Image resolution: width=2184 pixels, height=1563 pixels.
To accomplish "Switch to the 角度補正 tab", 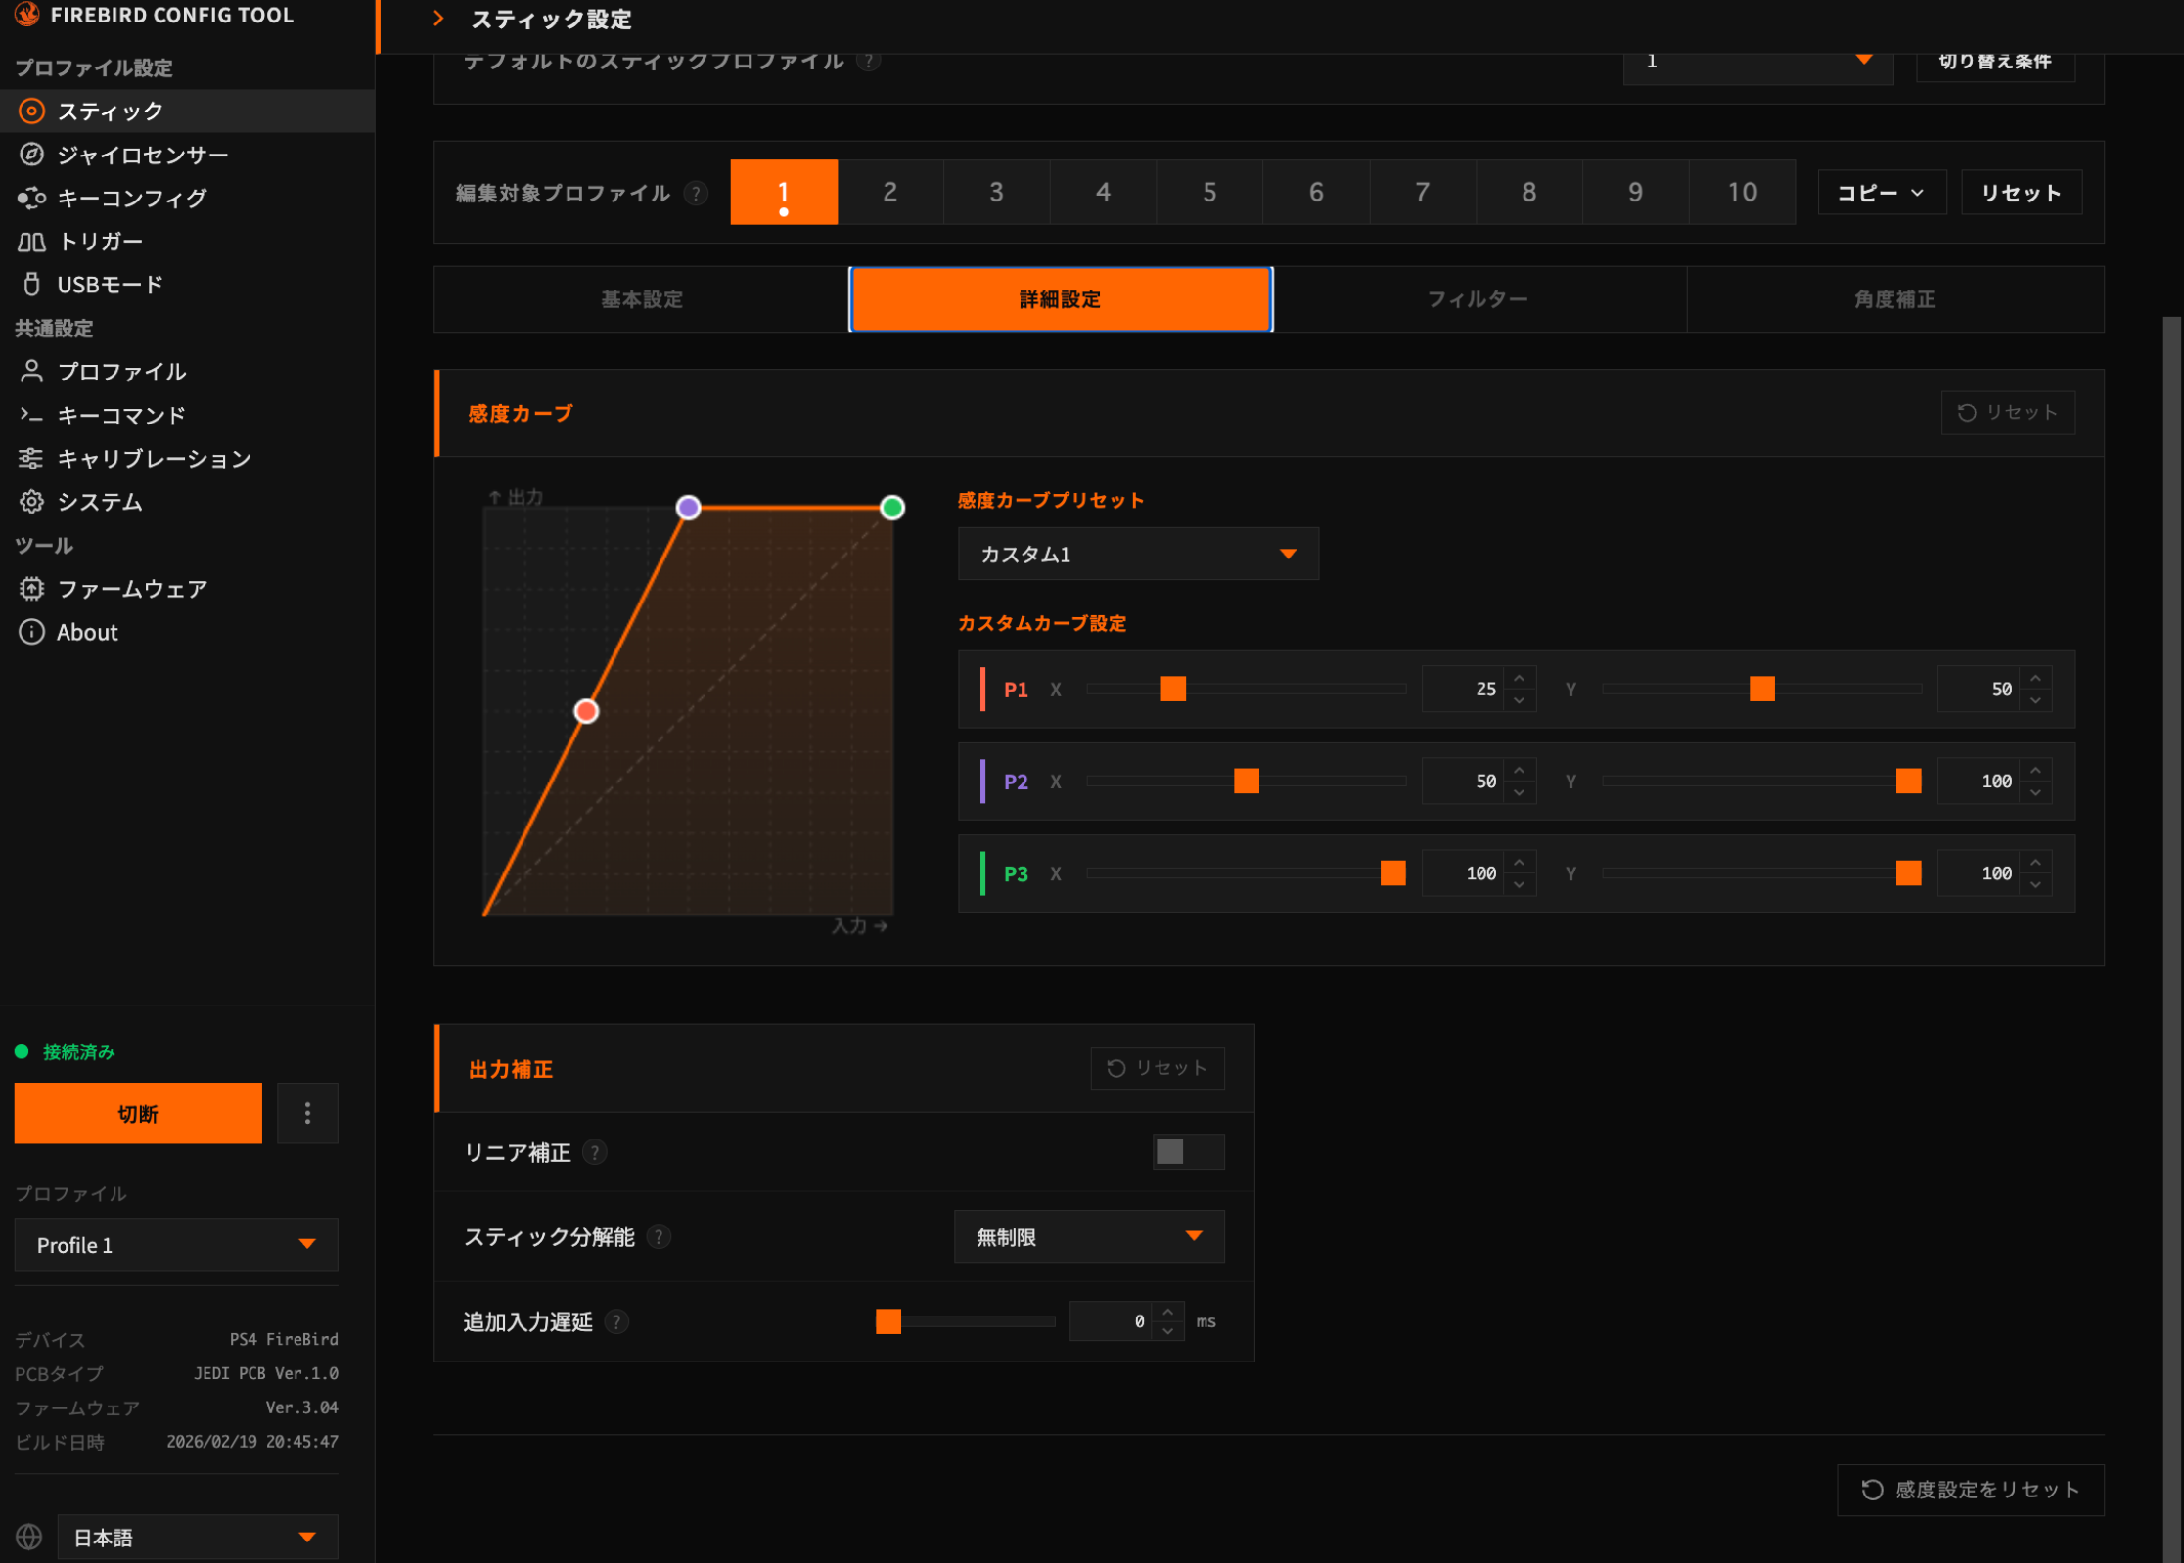I will (x=1894, y=299).
